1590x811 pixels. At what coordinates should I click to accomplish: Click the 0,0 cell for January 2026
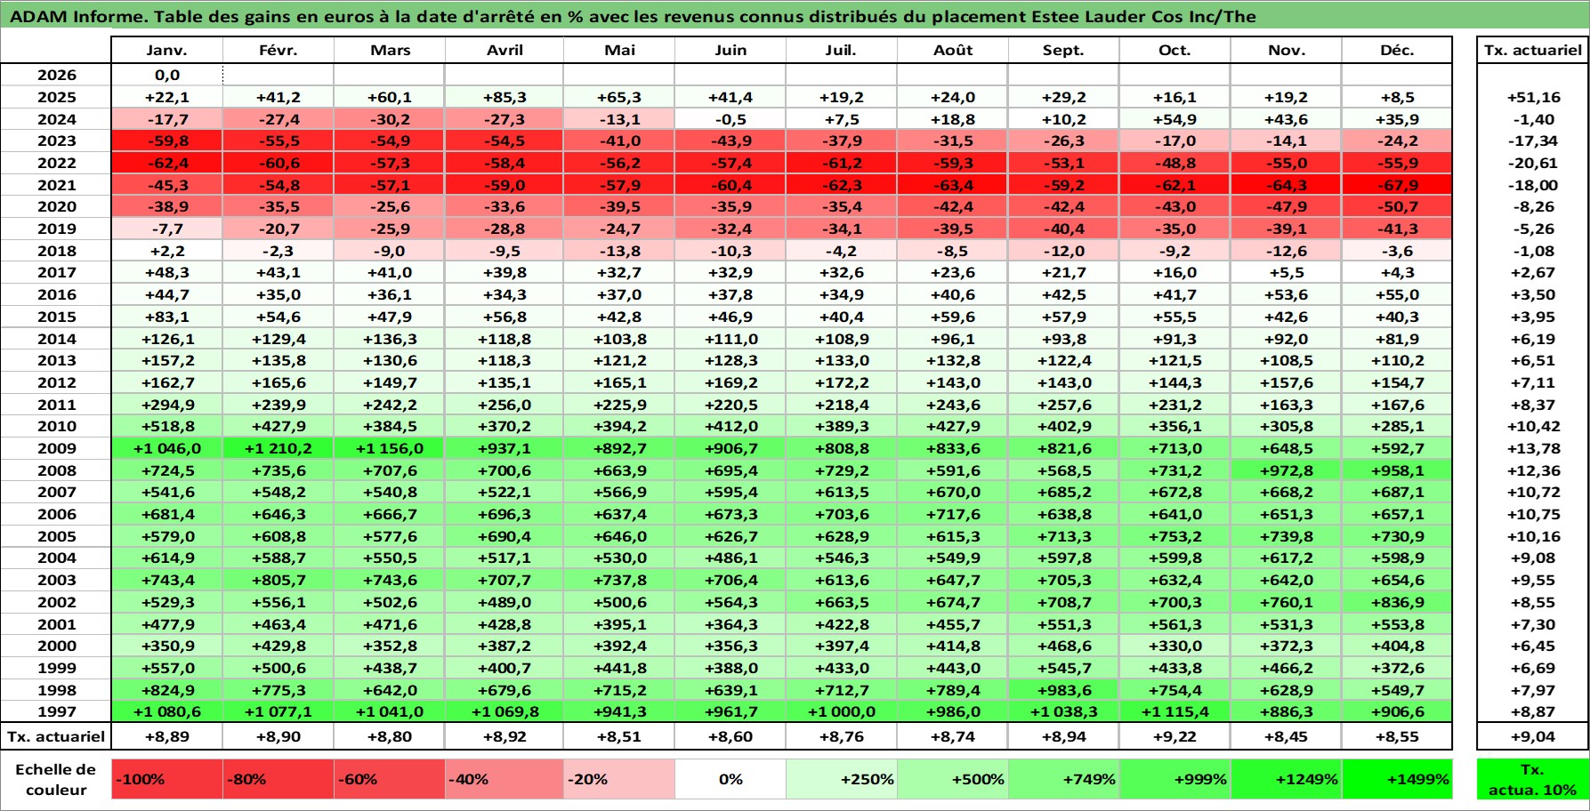(x=167, y=76)
